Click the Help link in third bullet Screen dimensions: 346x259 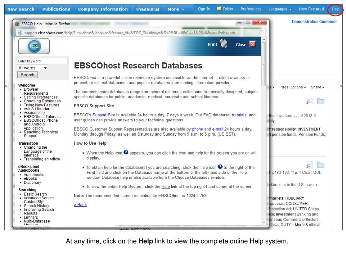tap(166, 186)
